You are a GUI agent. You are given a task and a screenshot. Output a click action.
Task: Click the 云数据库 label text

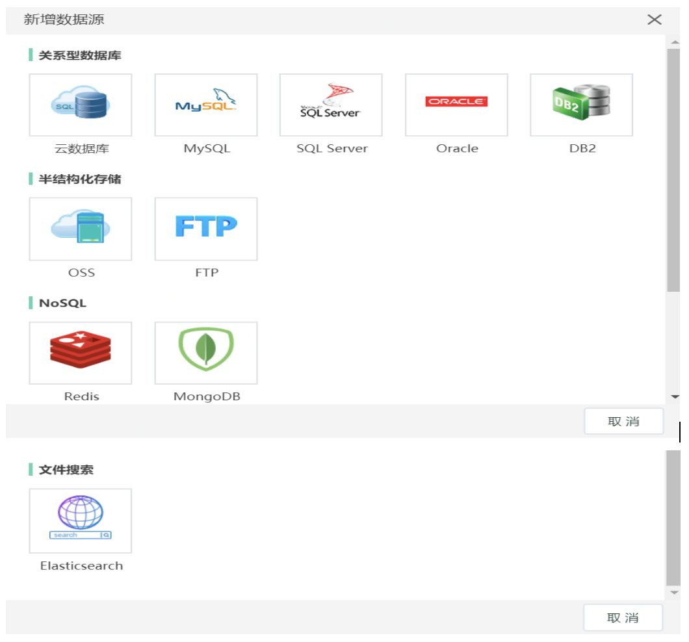click(82, 149)
